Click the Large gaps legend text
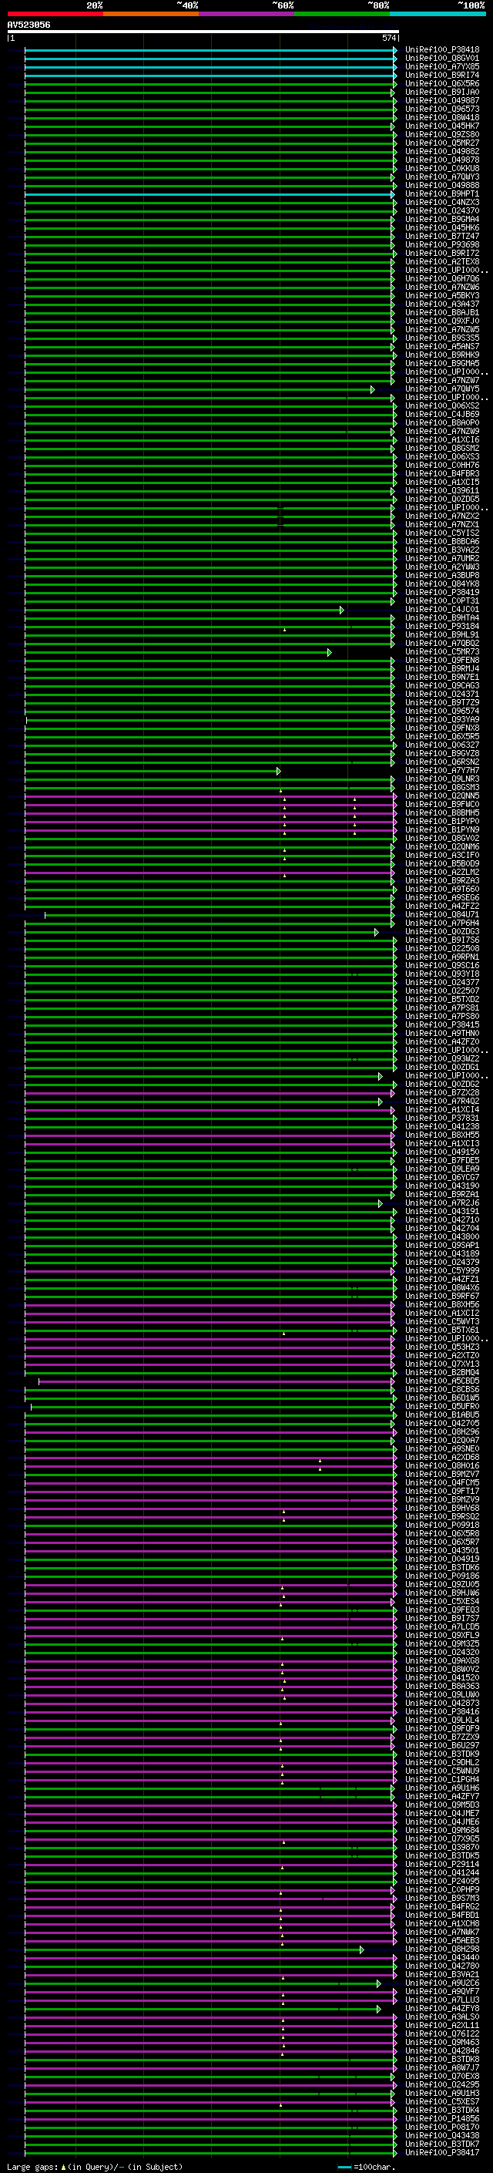This screenshot has height=2173, width=493. [95, 2166]
